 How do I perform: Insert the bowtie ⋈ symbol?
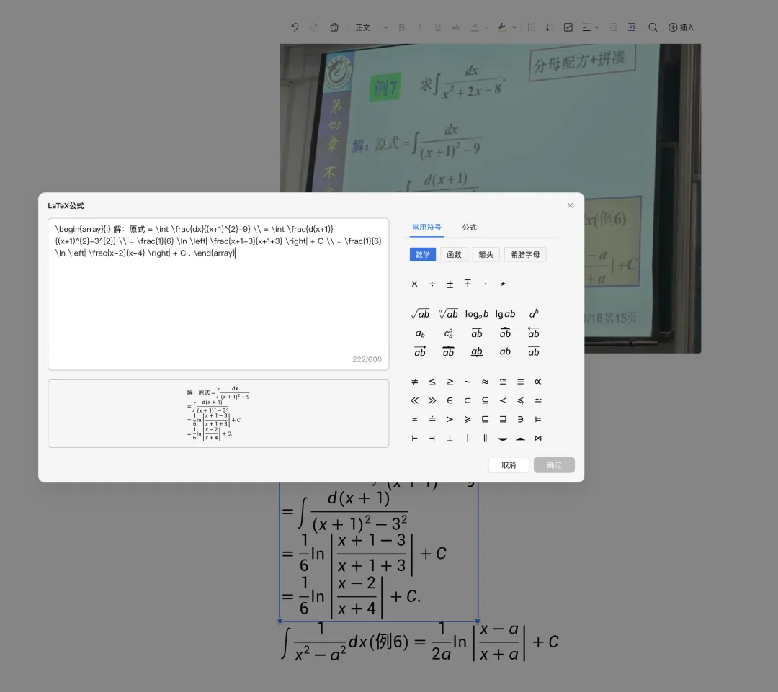[x=538, y=438]
